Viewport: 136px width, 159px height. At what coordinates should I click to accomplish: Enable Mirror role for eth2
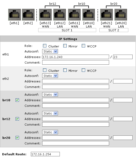(x=65, y=70)
